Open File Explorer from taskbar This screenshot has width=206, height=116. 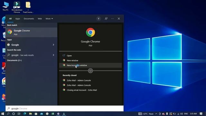click(x=30, y=114)
